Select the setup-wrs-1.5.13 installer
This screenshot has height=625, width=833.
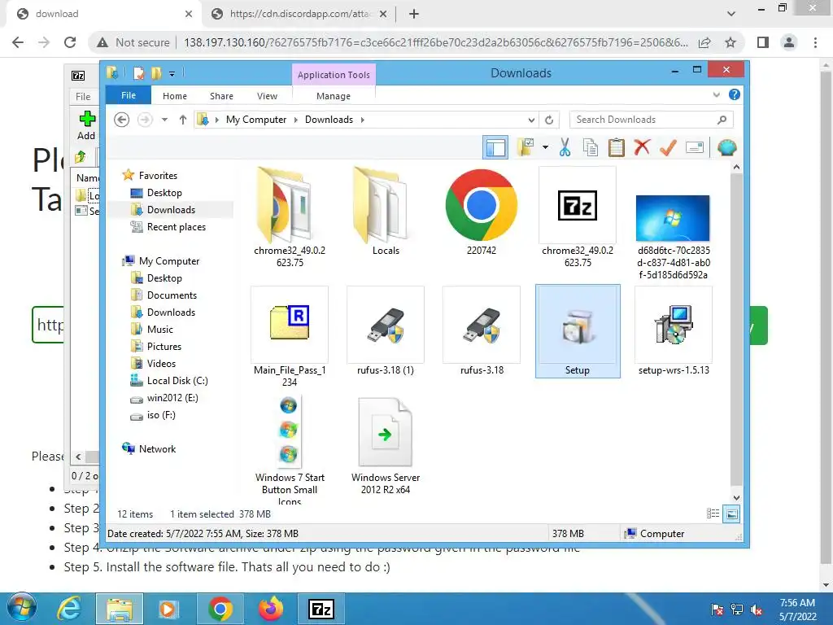[x=674, y=331]
